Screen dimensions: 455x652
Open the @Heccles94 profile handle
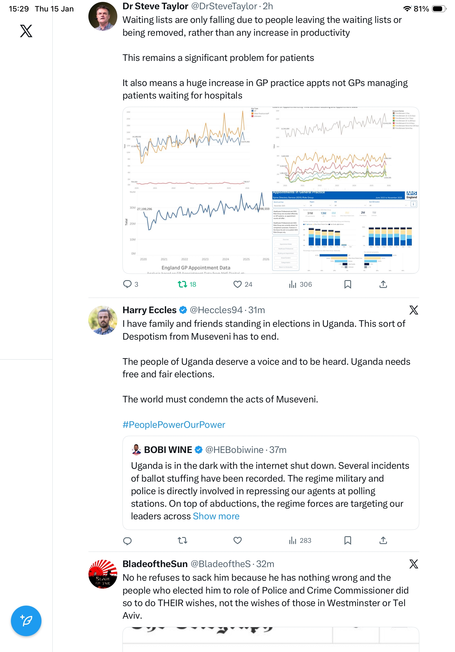[x=216, y=310]
